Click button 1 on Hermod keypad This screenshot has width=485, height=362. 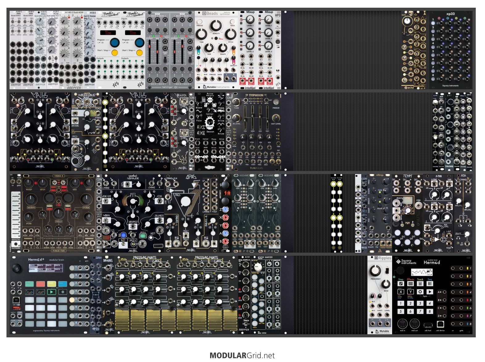400,303
